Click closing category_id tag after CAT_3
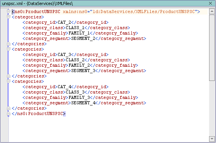Image resolution: width=216 pixels, height=143 pixels. pyautogui.click(x=90, y=54)
